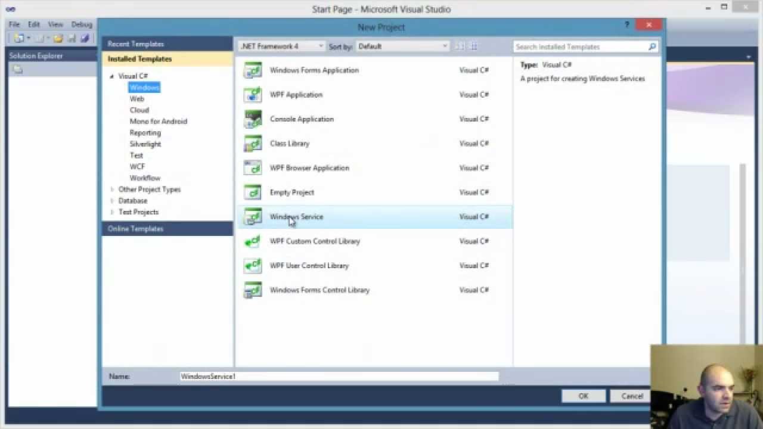Open the Add New Item dropdown arrow
763x429 pixels.
[x=48, y=39]
